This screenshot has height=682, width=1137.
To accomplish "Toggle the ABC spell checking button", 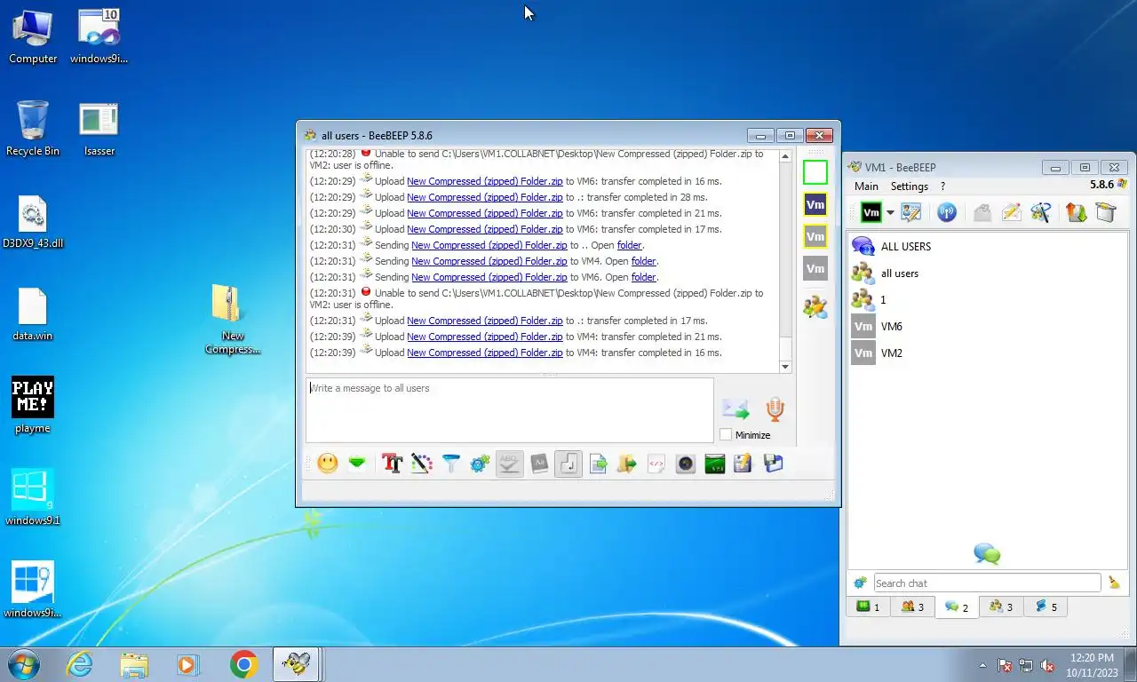I will (509, 464).
